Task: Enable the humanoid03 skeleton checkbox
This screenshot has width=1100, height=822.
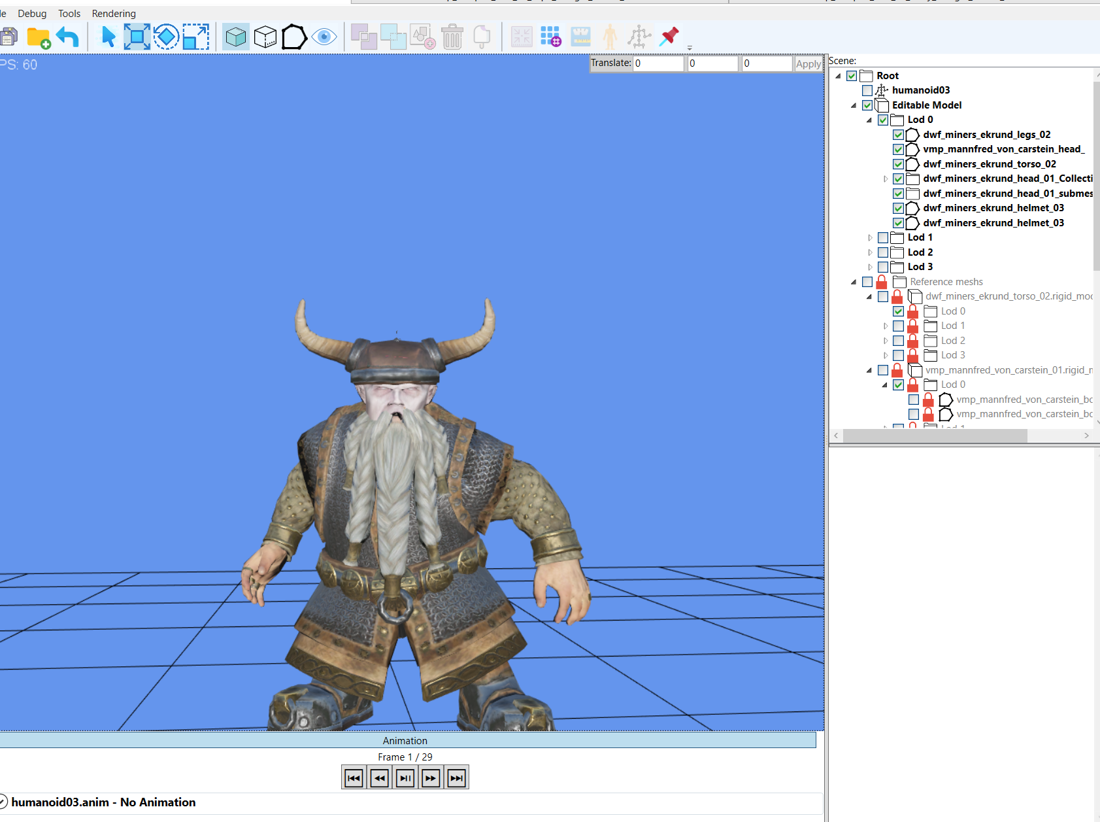Action: tap(867, 90)
